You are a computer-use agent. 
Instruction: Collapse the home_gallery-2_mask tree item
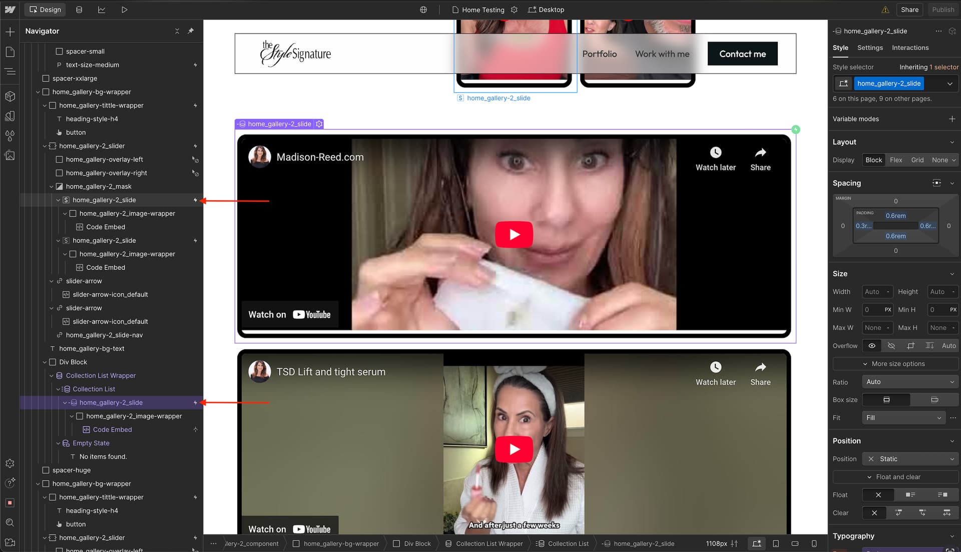(x=52, y=186)
